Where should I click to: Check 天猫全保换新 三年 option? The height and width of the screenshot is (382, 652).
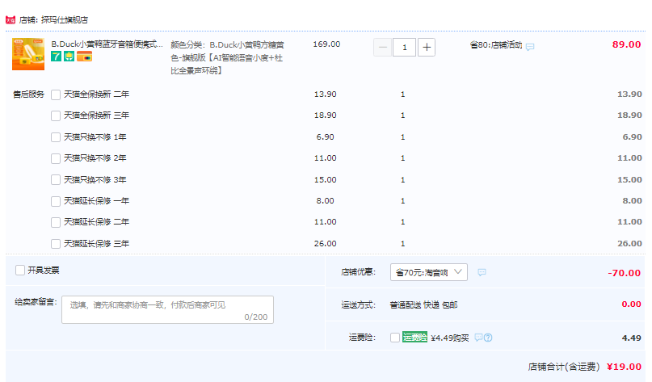(x=56, y=115)
